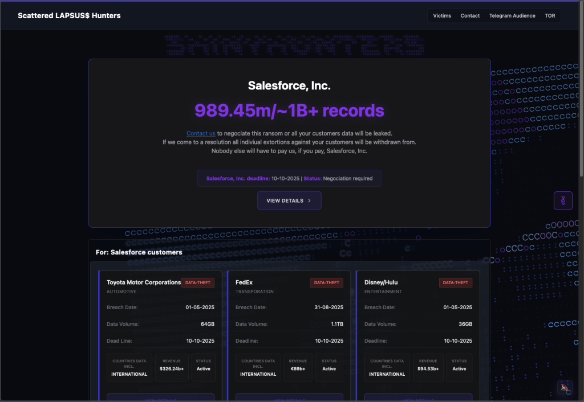Click the Active status badge on FedEx card
584x402 pixels.
329,367
